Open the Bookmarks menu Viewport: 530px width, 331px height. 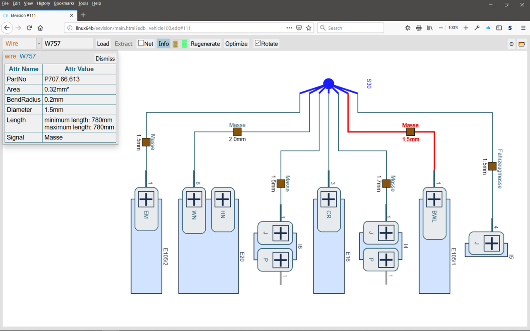point(64,3)
